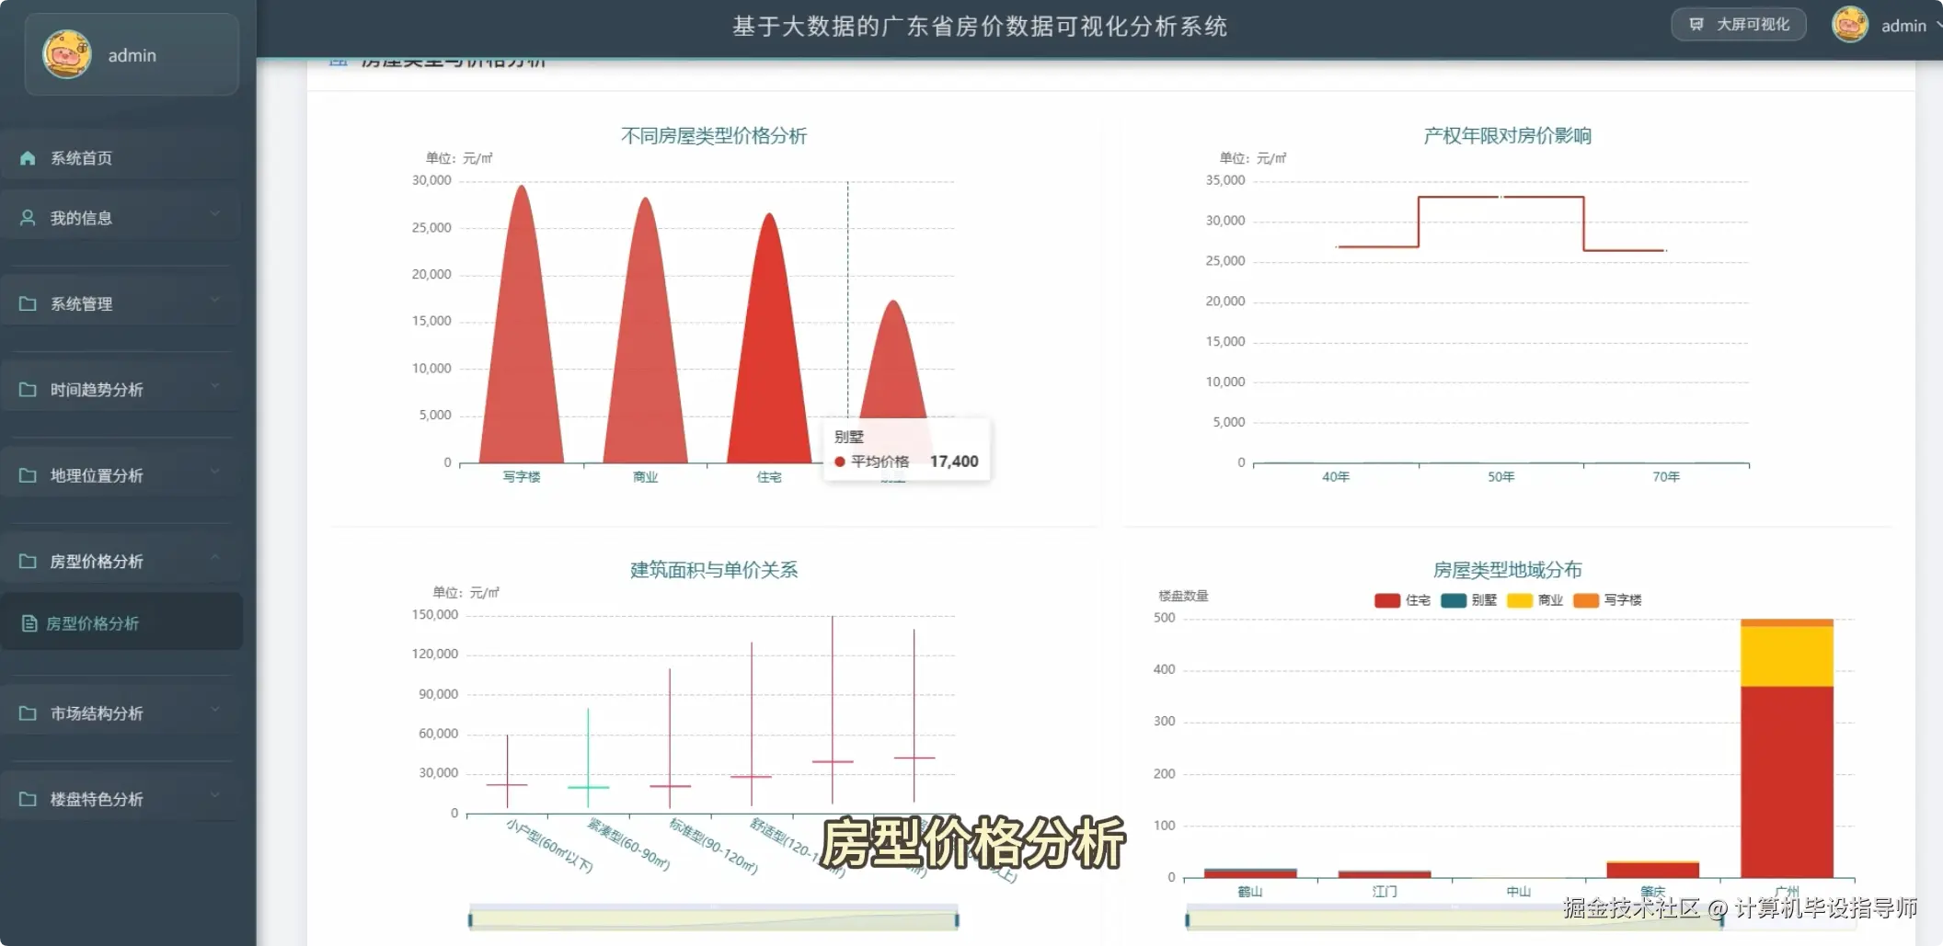
Task: Toggle the 写字楼 legend series
Action: pos(1608,600)
